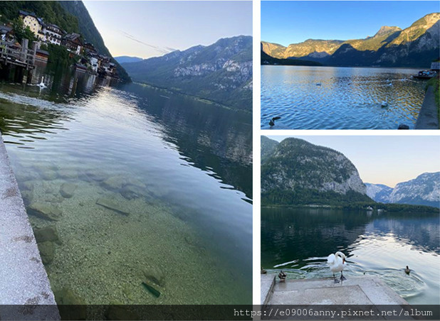Screen dimensions: 440x321
Task: Click the white swan standing on the dock
Action: click(337, 266)
